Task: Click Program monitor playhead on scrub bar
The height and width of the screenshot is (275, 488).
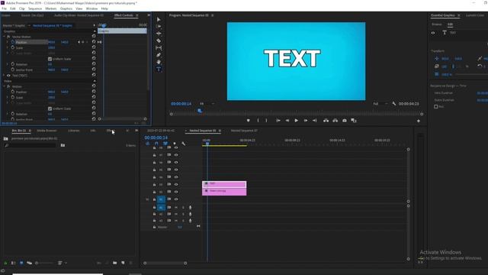Action: [200, 111]
